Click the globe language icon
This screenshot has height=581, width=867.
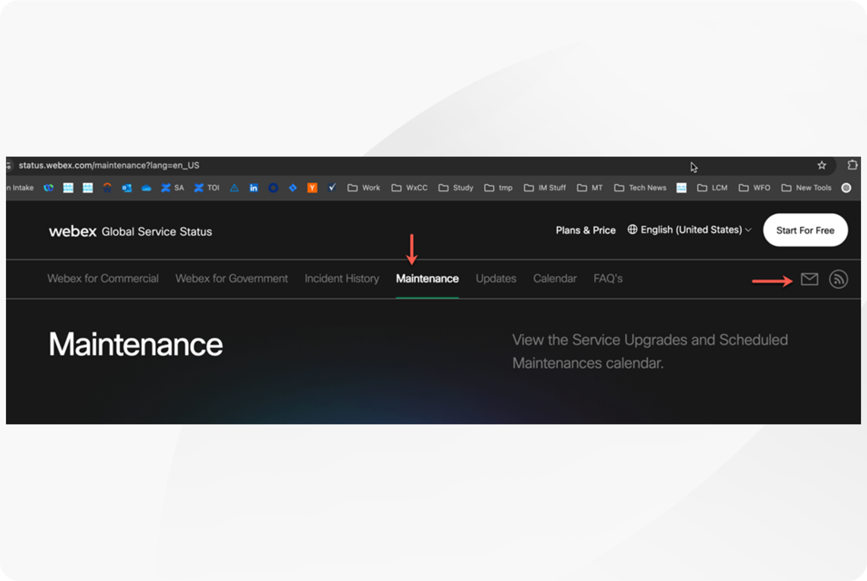click(x=632, y=229)
